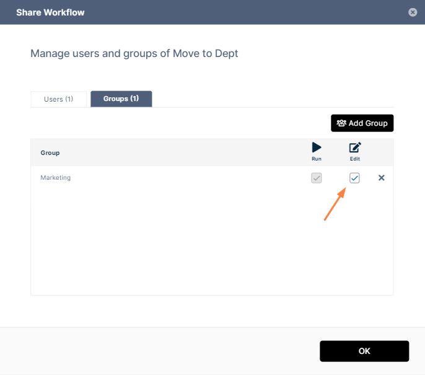Click the people icon on Add Group
Image resolution: width=425 pixels, height=375 pixels.
[341, 123]
